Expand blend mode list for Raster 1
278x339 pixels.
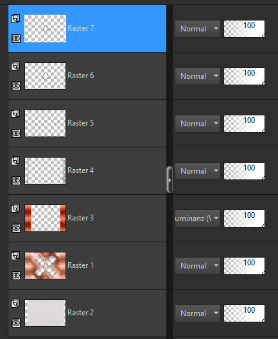point(198,266)
